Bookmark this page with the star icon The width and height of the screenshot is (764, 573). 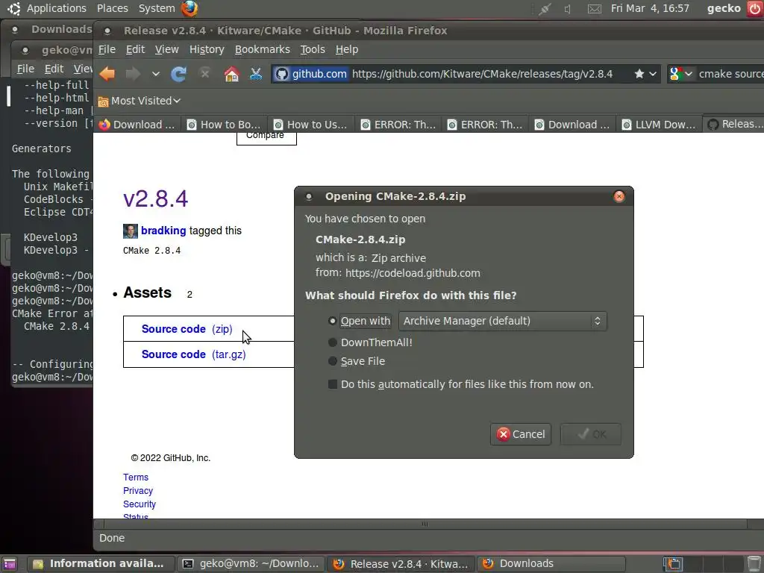[x=639, y=74]
